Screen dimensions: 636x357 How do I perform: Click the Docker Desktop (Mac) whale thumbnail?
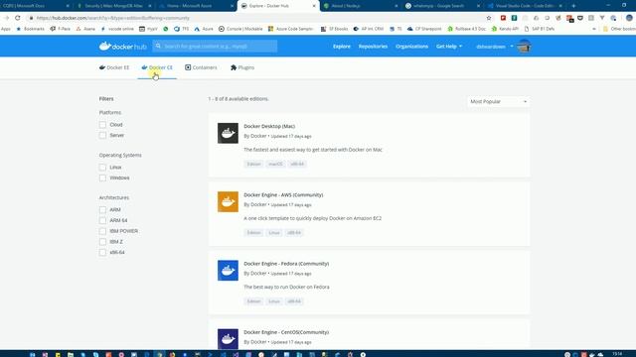tap(228, 133)
